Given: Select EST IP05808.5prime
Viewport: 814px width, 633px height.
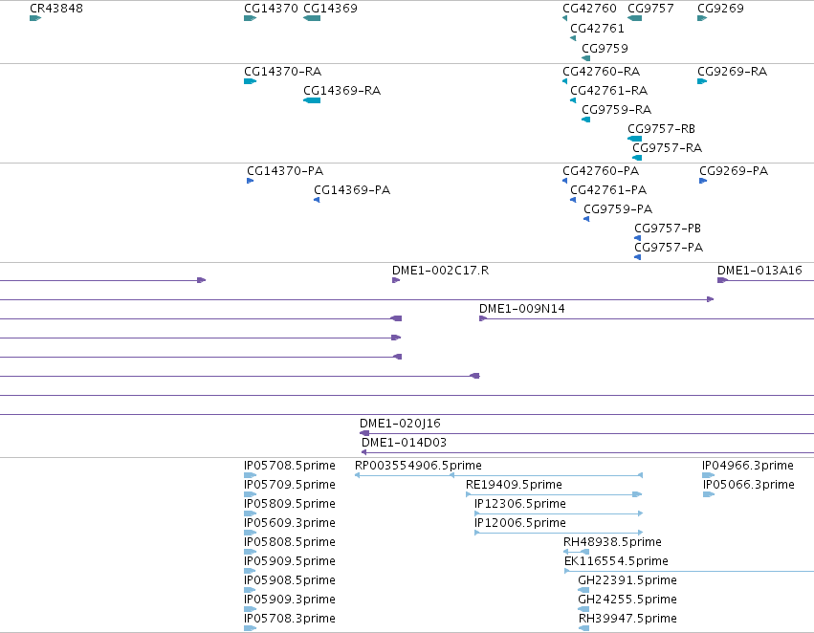Looking at the screenshot, I should tap(290, 542).
